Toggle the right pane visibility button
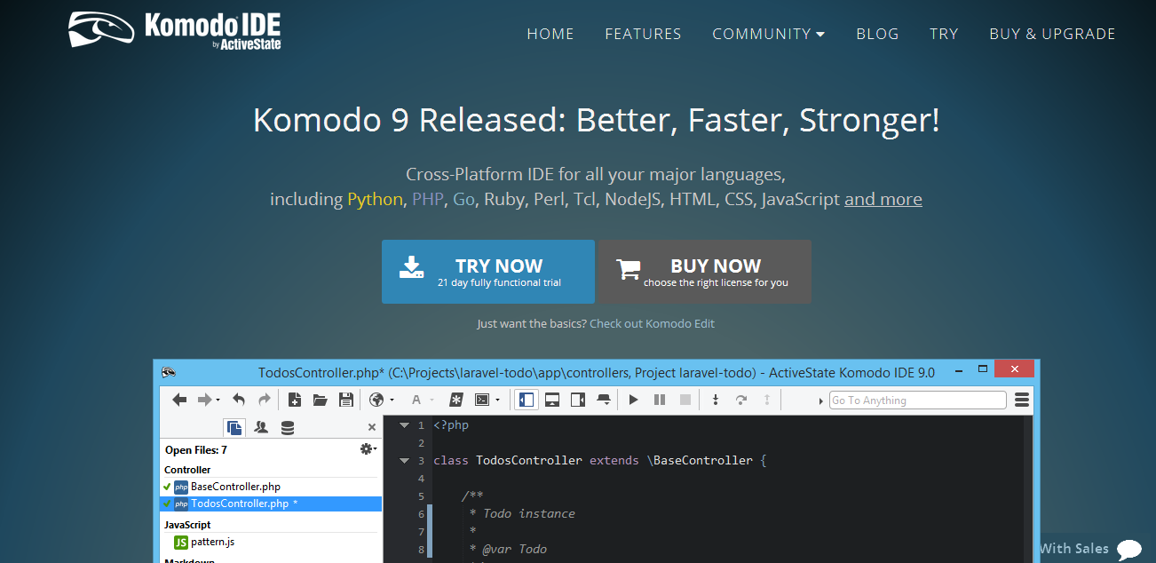Image resolution: width=1156 pixels, height=563 pixels. click(578, 400)
